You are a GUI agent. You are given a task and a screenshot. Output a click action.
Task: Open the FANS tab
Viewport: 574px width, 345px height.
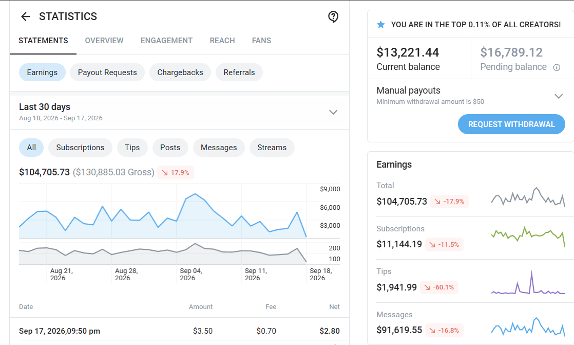261,41
